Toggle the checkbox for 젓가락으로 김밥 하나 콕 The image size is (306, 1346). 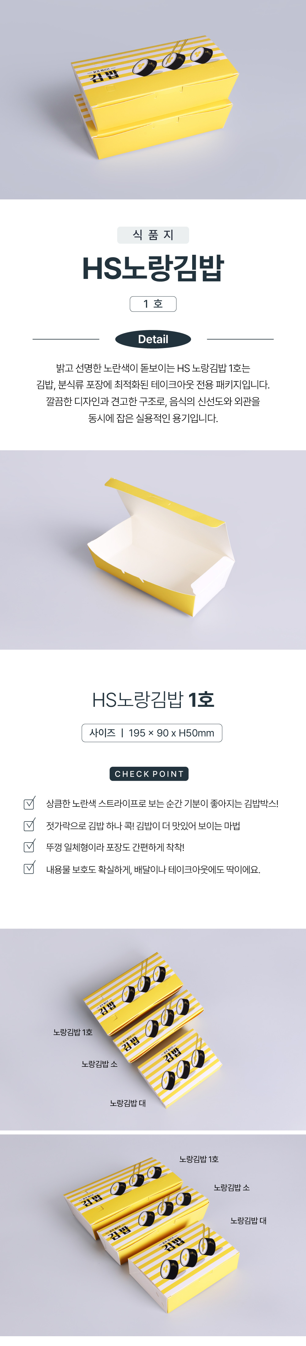[29, 825]
